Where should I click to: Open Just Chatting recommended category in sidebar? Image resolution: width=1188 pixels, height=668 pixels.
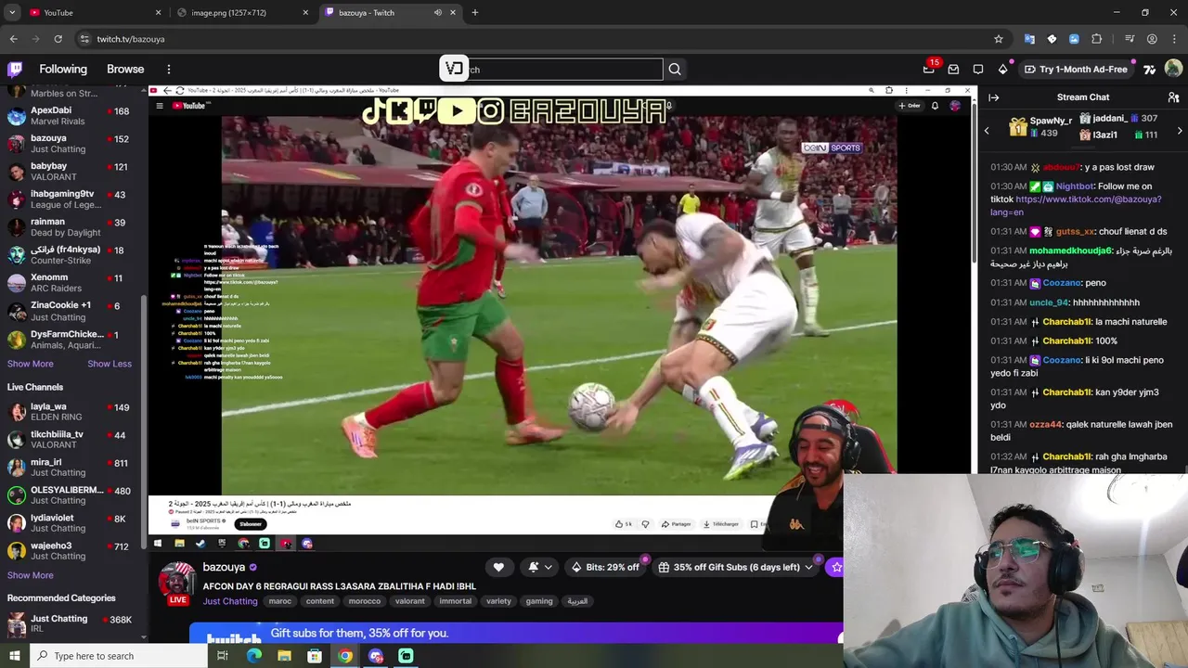click(72, 623)
